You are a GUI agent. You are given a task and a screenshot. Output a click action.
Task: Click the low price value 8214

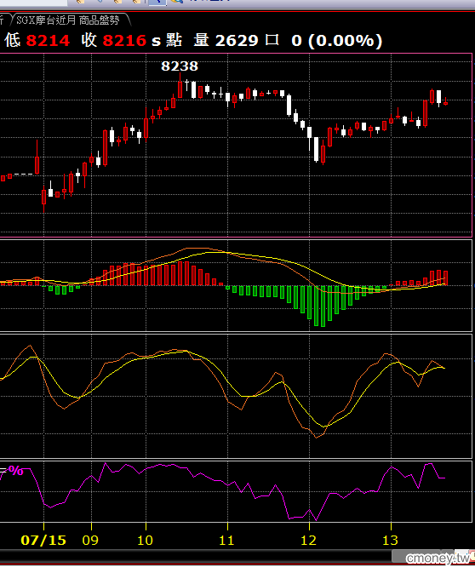[48, 40]
